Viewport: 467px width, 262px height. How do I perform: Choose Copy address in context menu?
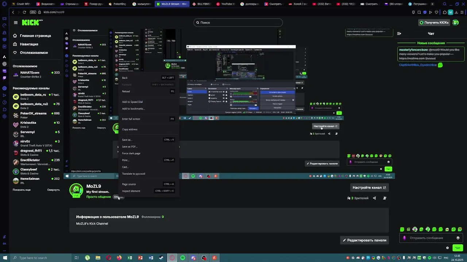pyautogui.click(x=148, y=129)
